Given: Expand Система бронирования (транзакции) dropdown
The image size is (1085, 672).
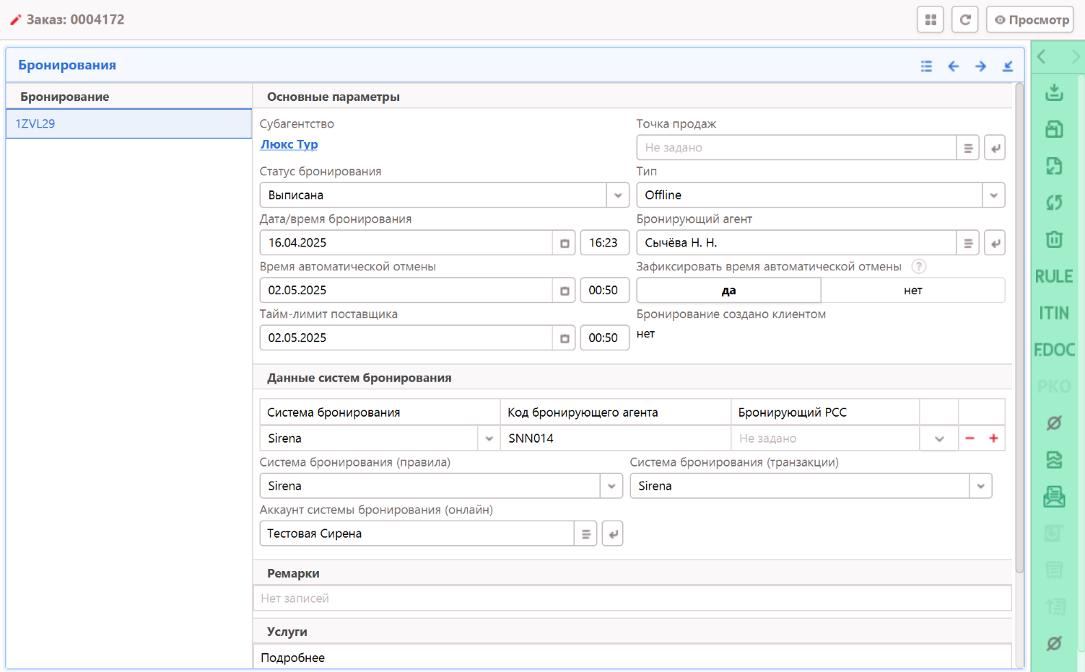Looking at the screenshot, I should tap(980, 486).
